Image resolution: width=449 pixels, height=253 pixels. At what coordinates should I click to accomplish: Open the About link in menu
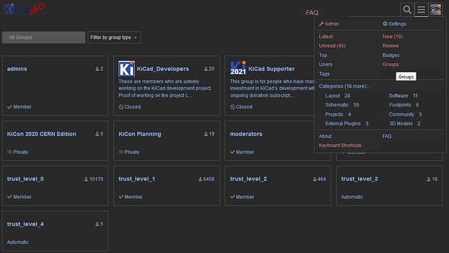[x=325, y=136]
